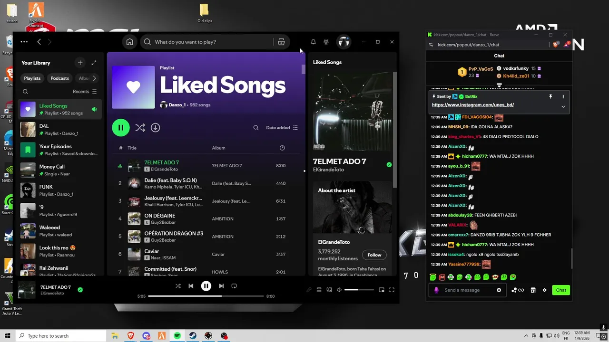Open Kick chat settings gear
The width and height of the screenshot is (609, 342).
click(x=545, y=290)
